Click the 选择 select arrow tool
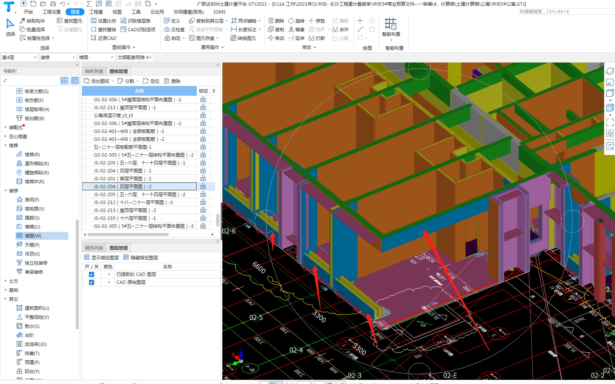 10,27
